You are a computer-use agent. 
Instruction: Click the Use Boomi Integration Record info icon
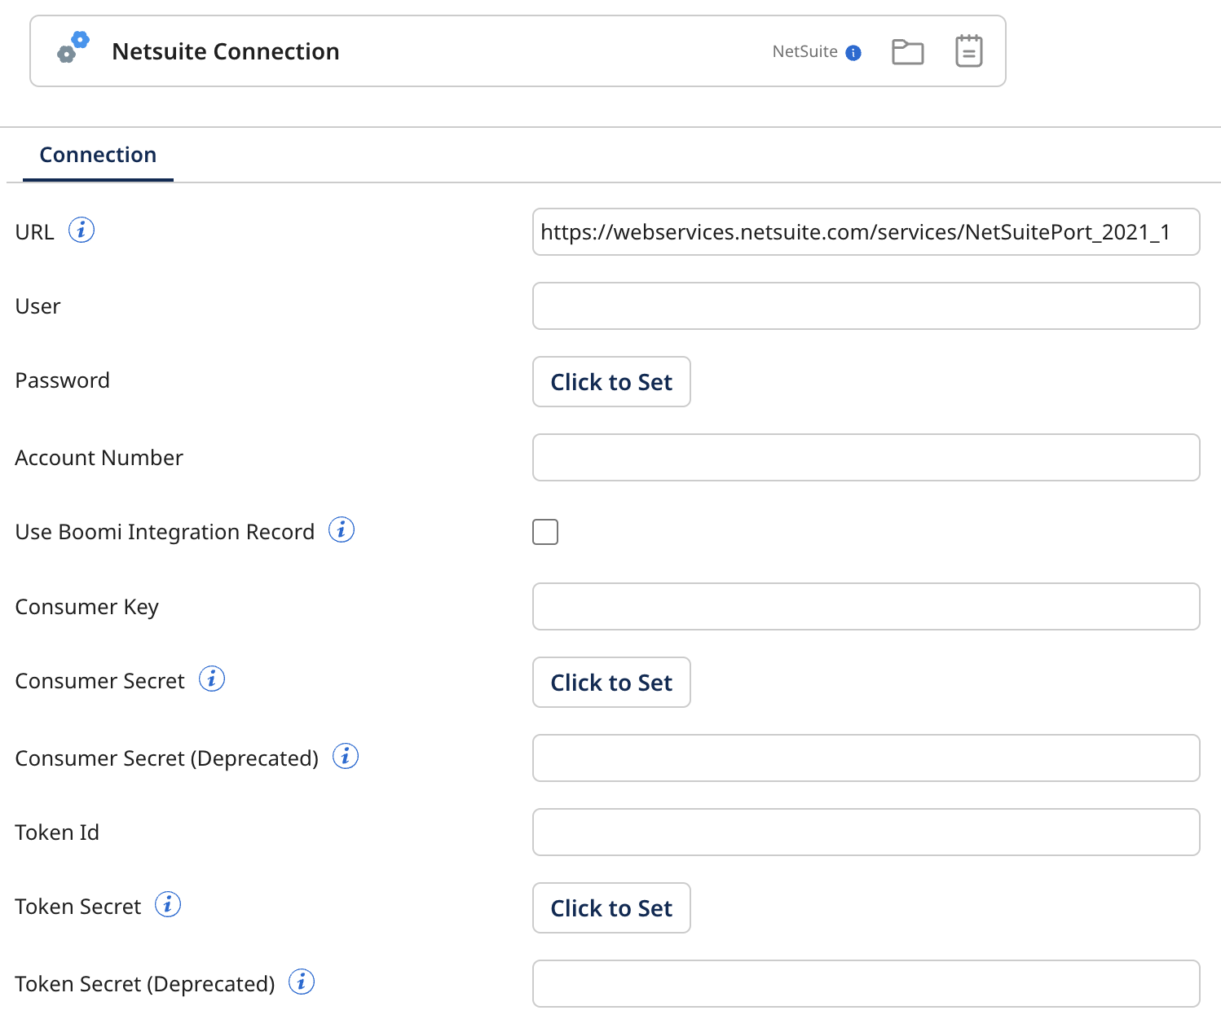pos(342,529)
